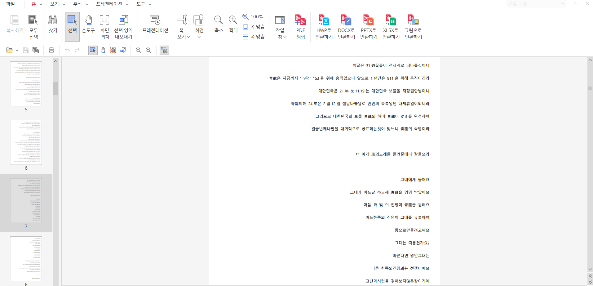The width and height of the screenshot is (593, 286).
Task: Select page 6 thumbnail in sidebar
Action: pyautogui.click(x=26, y=142)
